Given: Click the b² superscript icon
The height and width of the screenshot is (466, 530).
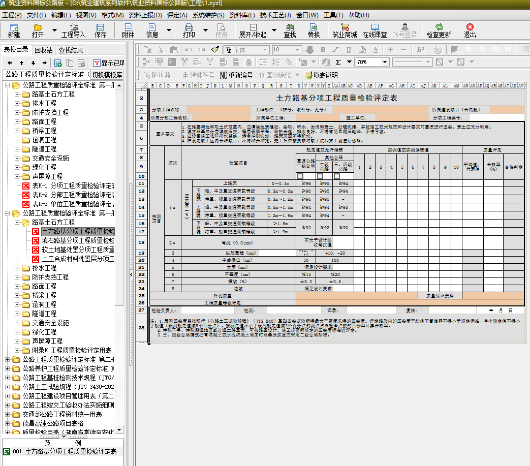Looking at the screenshot, I should point(420,50).
